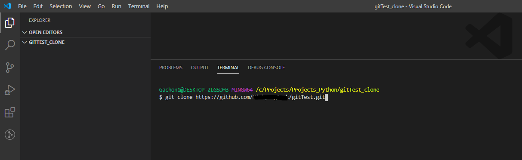
Task: Switch to the Debug Console tab
Action: (266, 68)
